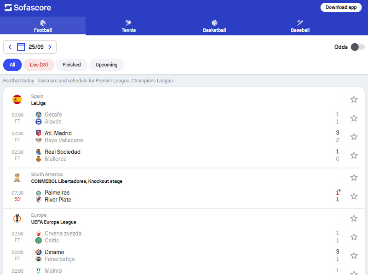Switch to the Tennis tab
The width and height of the screenshot is (368, 275).
point(129,26)
